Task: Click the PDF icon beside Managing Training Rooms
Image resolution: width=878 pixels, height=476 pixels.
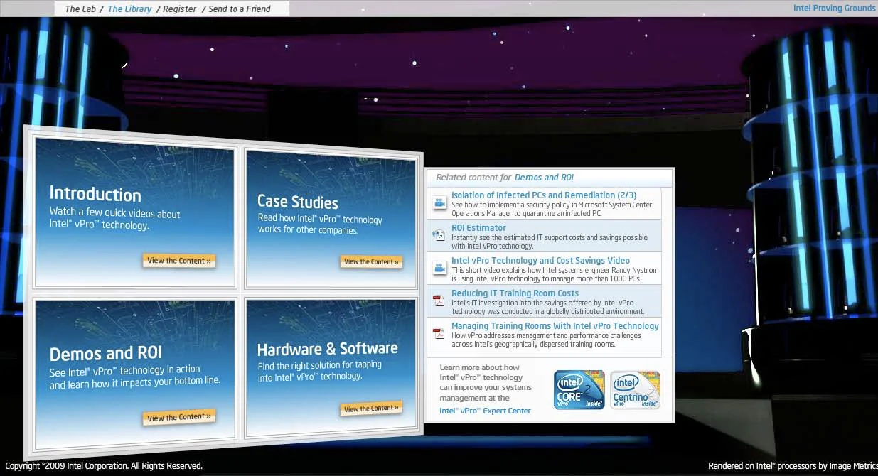Action: coord(439,334)
